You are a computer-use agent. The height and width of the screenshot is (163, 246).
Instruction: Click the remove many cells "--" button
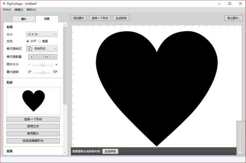click(54, 57)
